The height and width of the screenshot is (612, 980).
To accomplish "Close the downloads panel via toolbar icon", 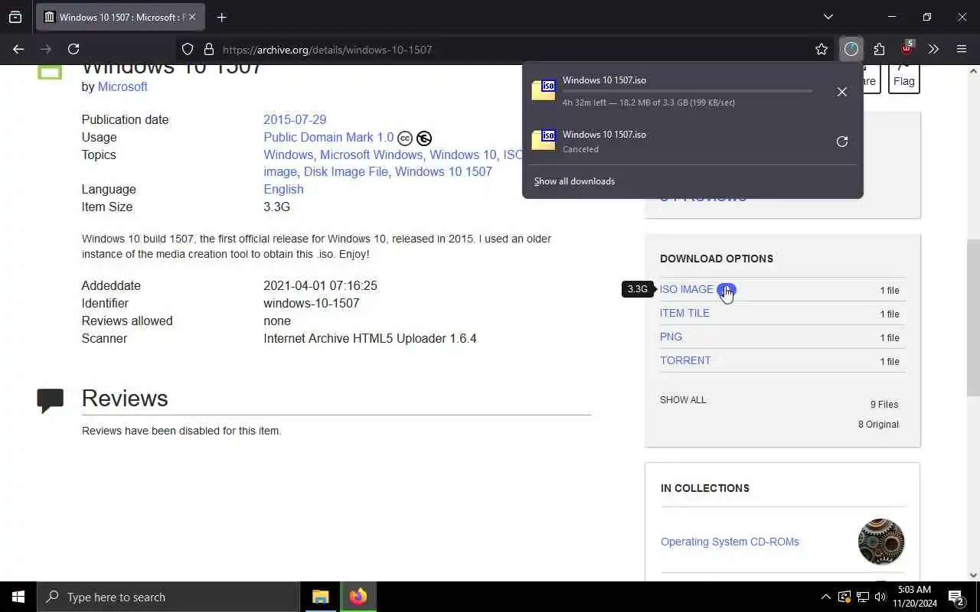I will pos(851,49).
